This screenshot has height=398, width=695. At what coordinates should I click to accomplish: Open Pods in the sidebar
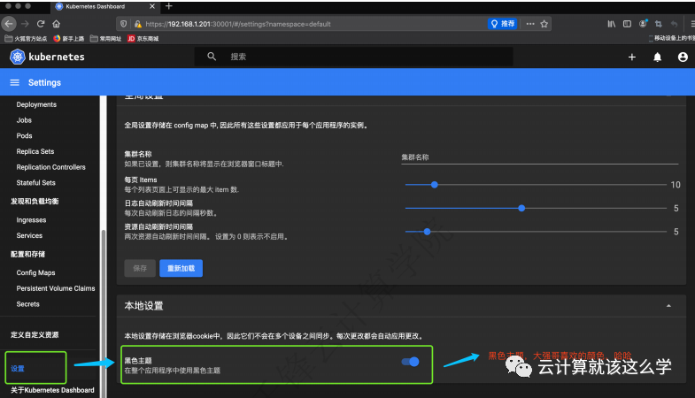click(25, 135)
